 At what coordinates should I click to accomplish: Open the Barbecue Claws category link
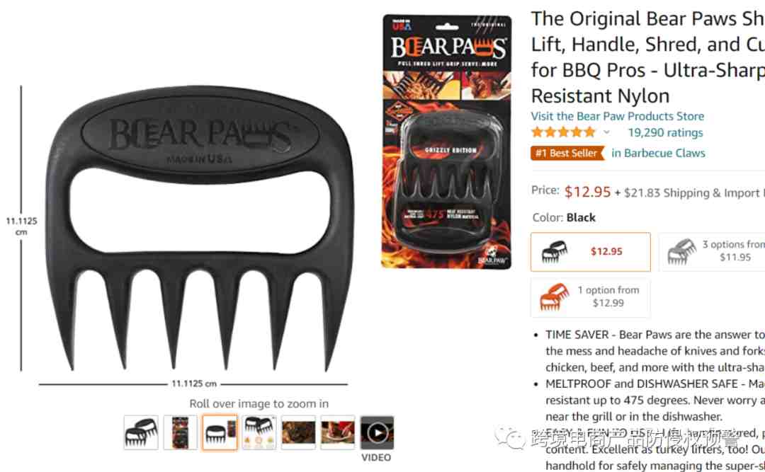(x=658, y=153)
